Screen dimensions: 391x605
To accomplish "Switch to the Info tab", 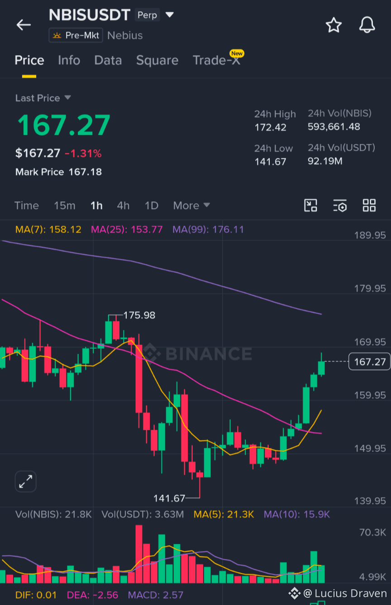I will (x=69, y=60).
